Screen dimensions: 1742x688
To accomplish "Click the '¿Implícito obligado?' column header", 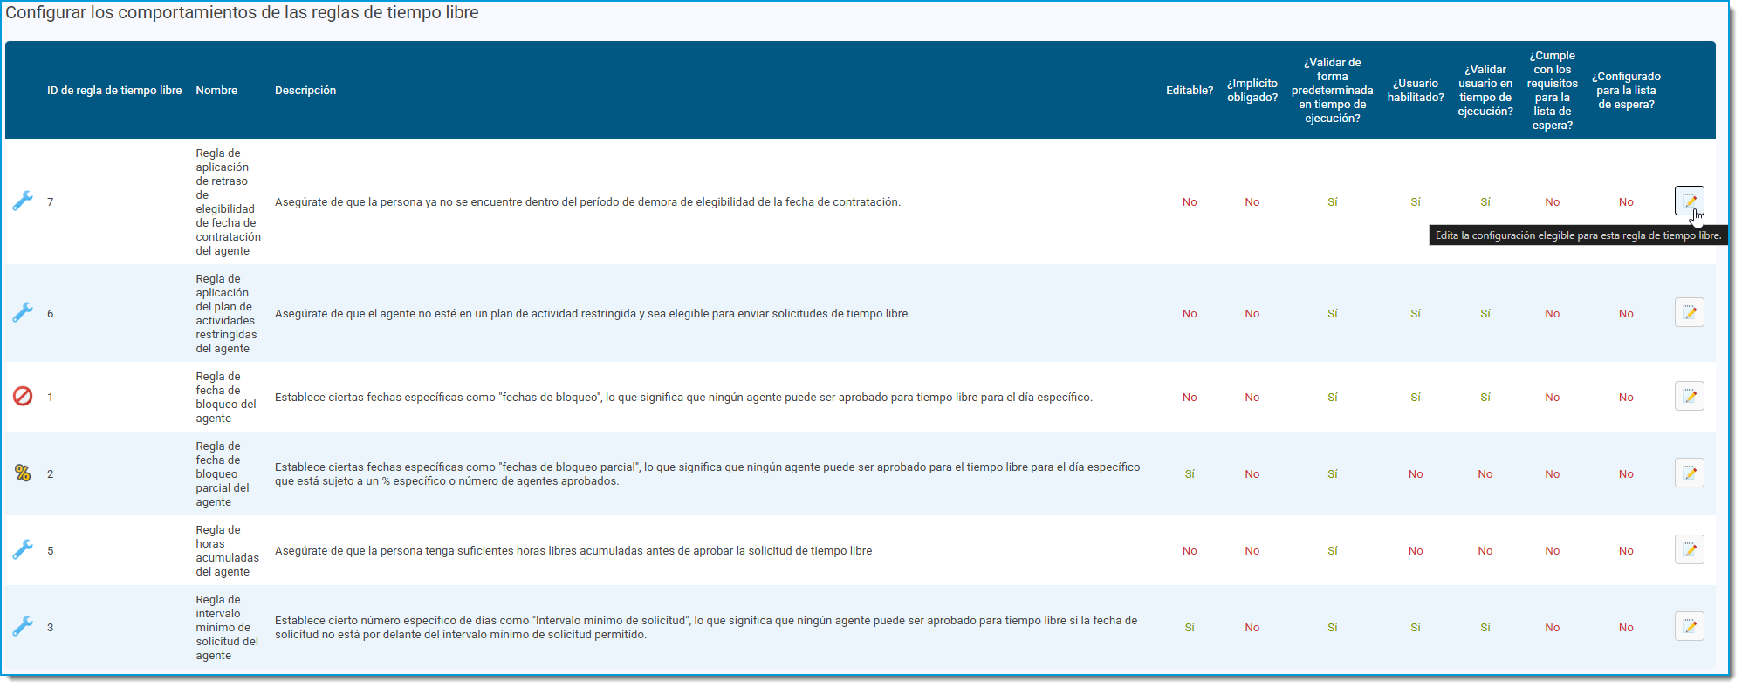I will 1252,91.
